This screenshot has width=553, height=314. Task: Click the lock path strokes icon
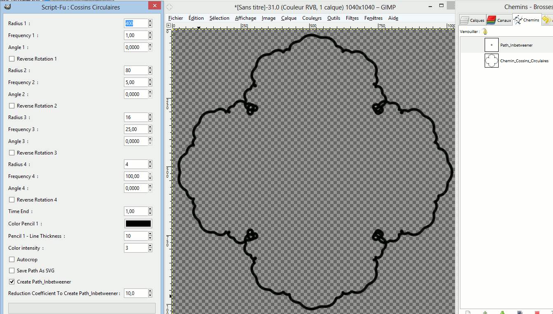click(x=485, y=31)
